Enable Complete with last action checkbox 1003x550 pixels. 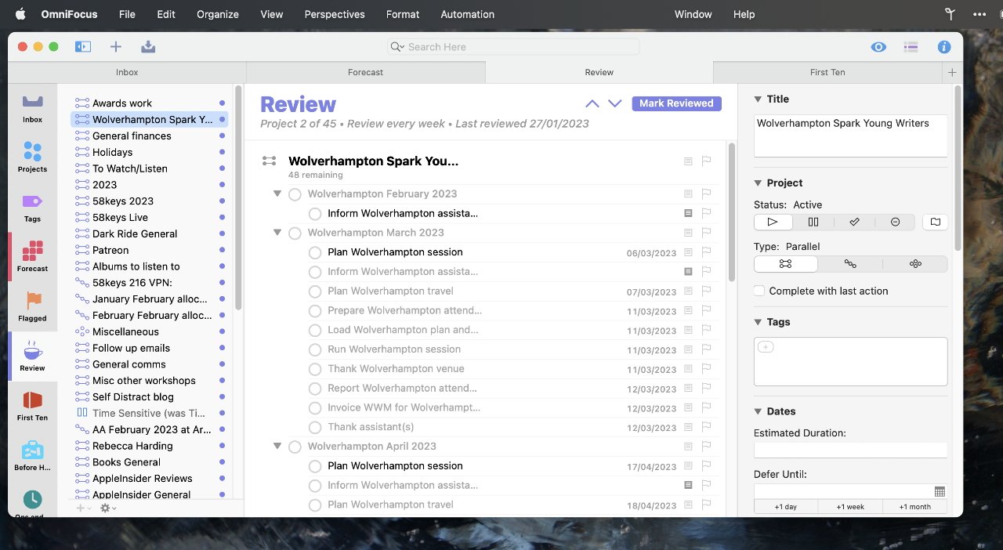pos(759,291)
